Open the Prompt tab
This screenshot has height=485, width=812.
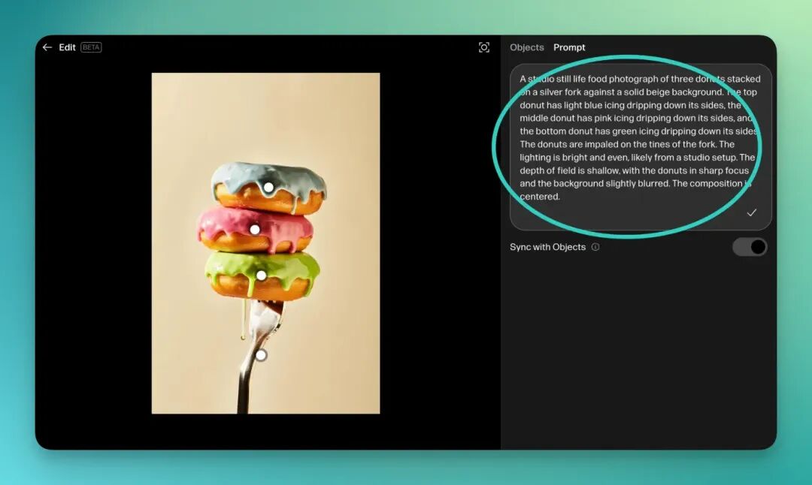click(x=569, y=47)
